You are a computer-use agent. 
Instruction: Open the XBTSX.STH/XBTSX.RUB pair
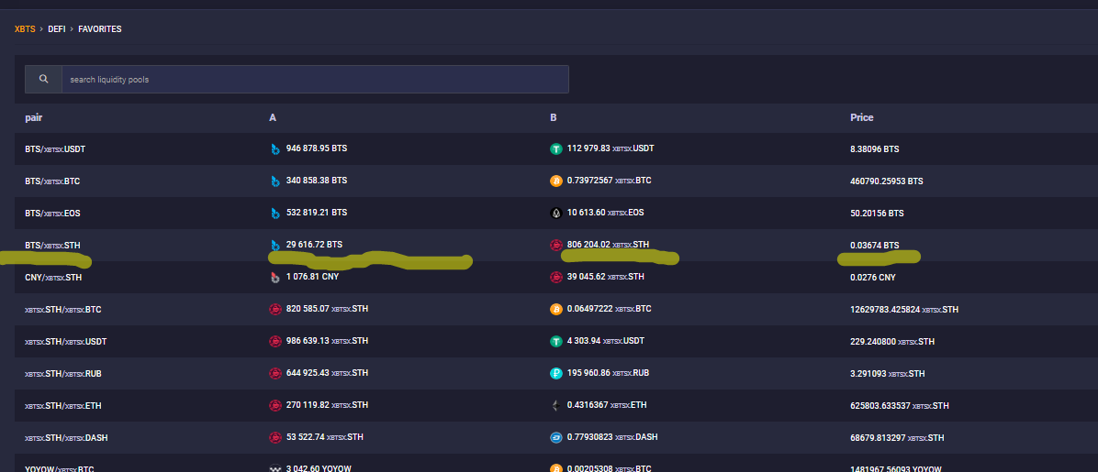point(63,374)
